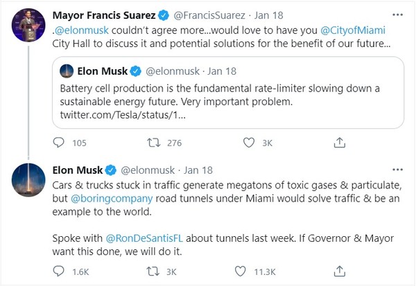416x286 pixels.
Task: Open more options for Elon Musk's tweet
Action: coord(396,170)
